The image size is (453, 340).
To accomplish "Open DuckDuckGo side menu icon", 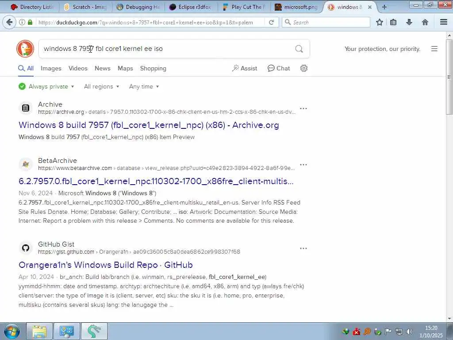I will point(434,49).
